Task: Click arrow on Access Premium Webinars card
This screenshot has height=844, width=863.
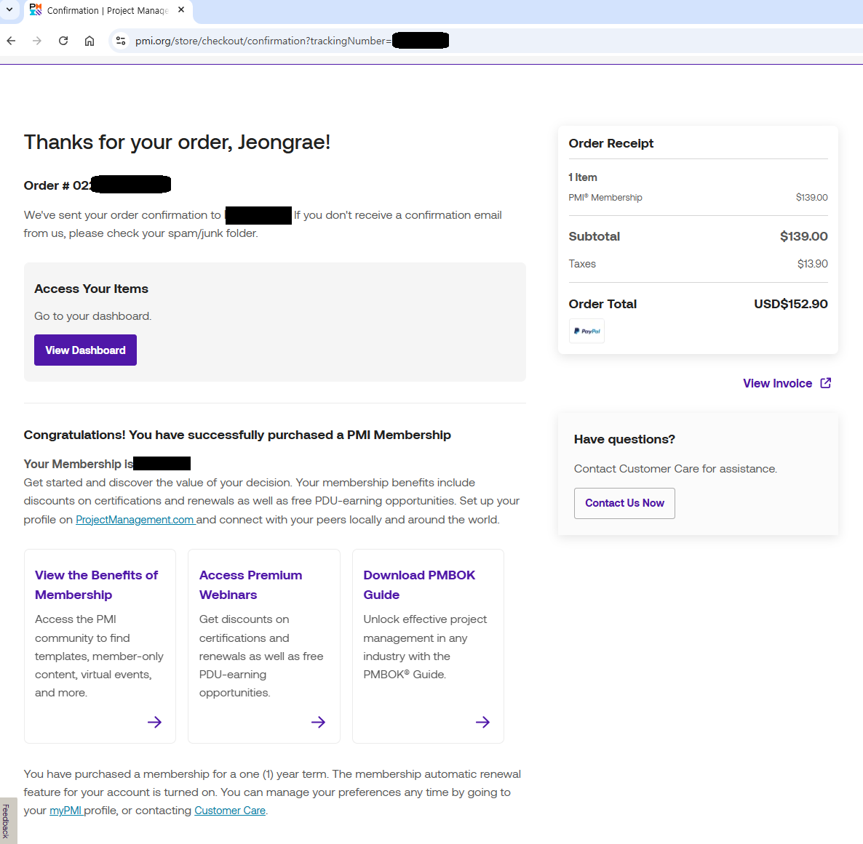Action: pos(318,722)
